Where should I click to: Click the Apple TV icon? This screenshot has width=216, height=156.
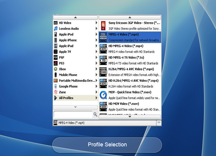55,52
